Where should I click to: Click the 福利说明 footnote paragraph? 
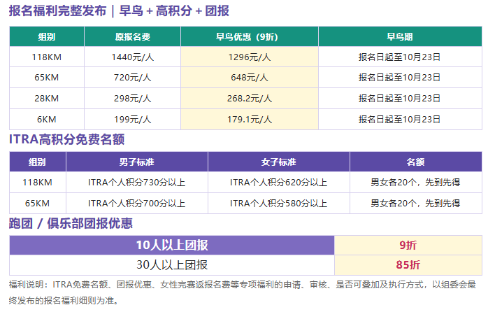point(243,292)
